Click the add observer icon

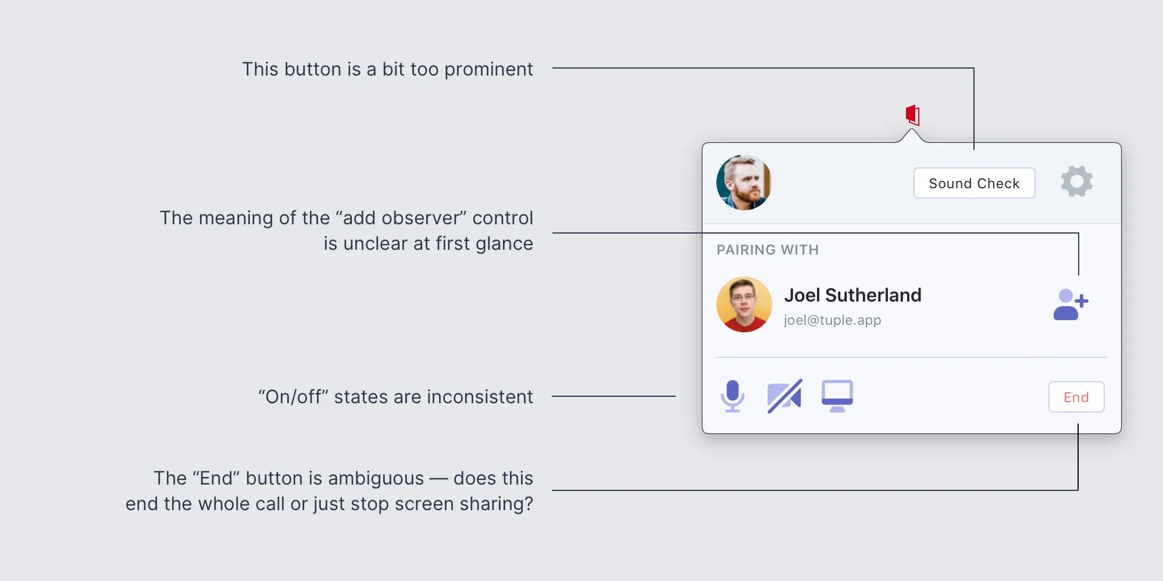1071,305
